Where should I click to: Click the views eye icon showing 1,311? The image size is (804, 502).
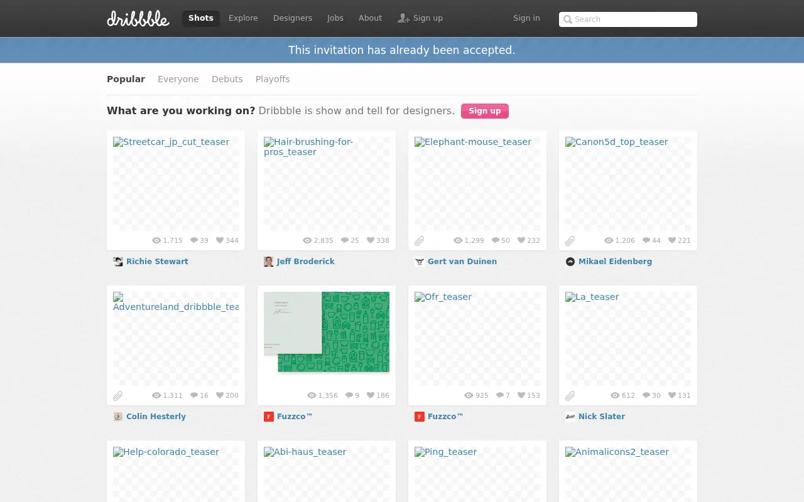[156, 395]
